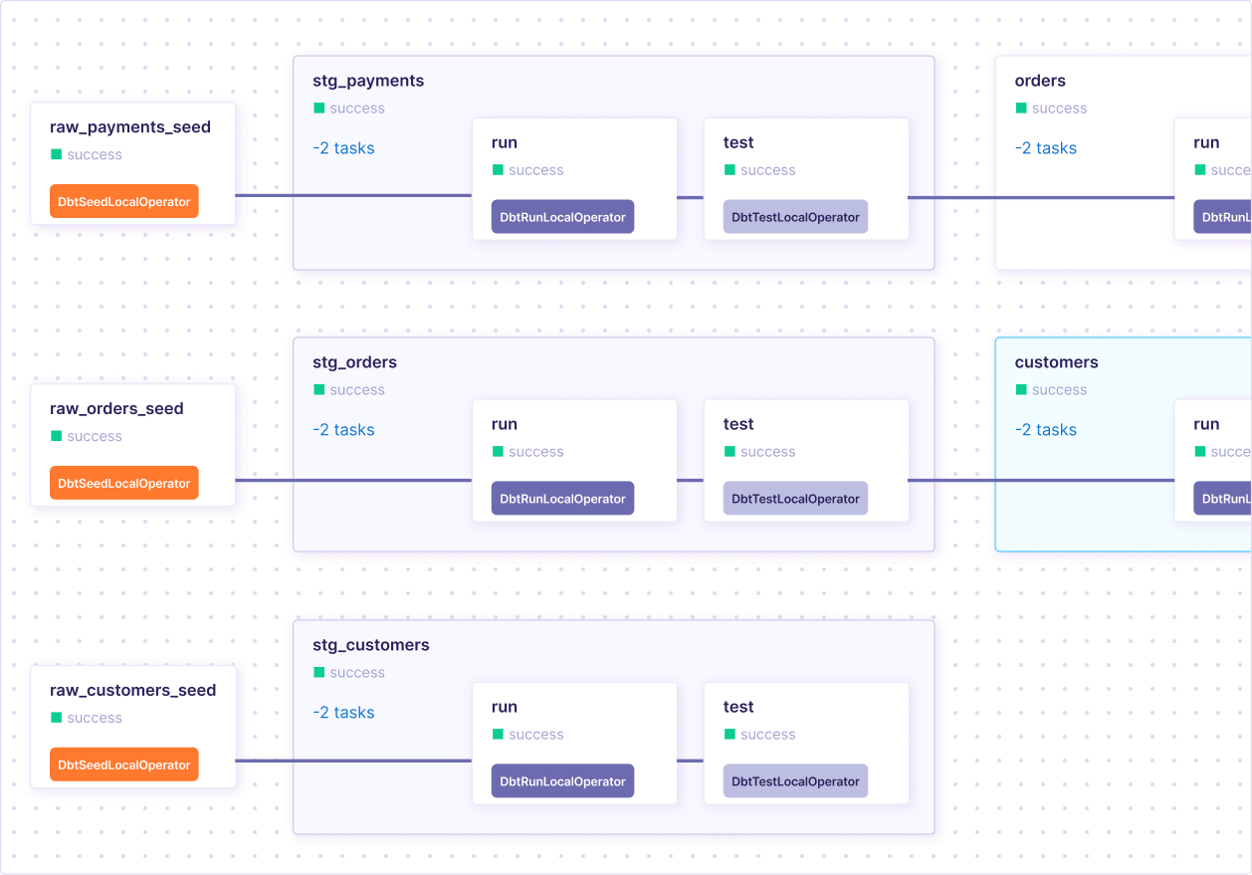The image size is (1252, 875).
Task: Click the success indicator in raw_customers_seed node
Action: [56, 718]
